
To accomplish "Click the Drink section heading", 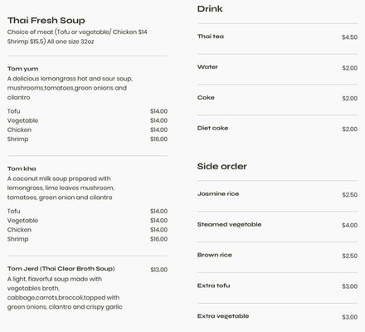I will (x=210, y=9).
